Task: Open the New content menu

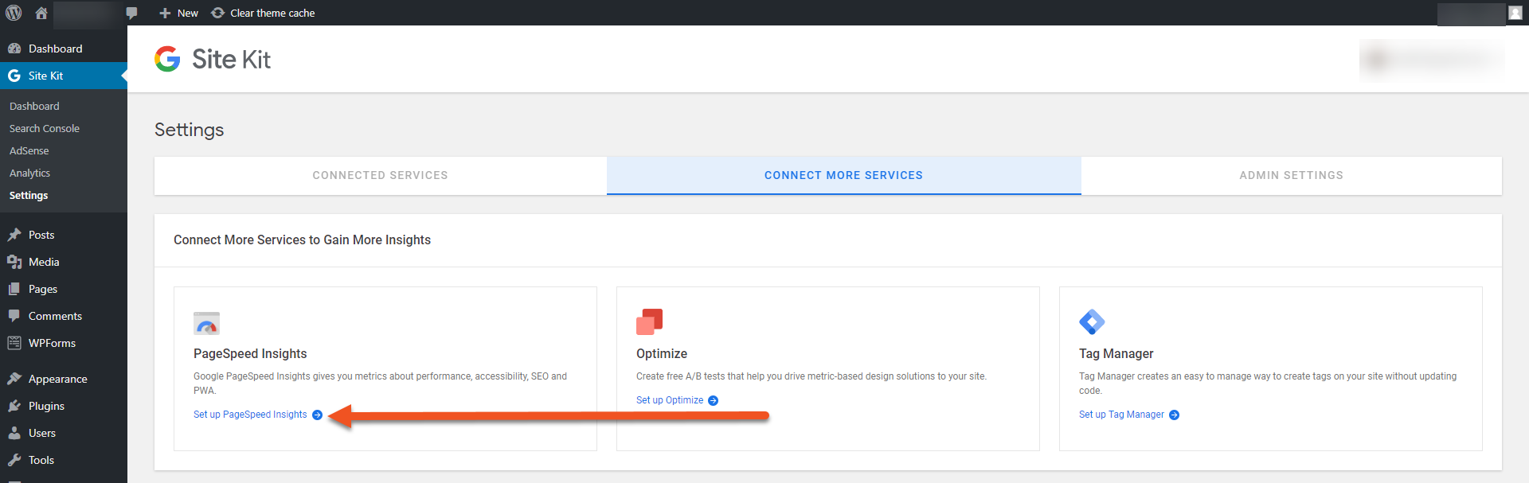Action: click(x=179, y=13)
